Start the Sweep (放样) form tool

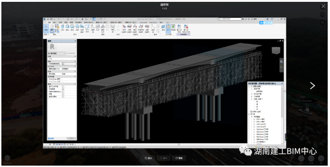[x=77, y=28]
